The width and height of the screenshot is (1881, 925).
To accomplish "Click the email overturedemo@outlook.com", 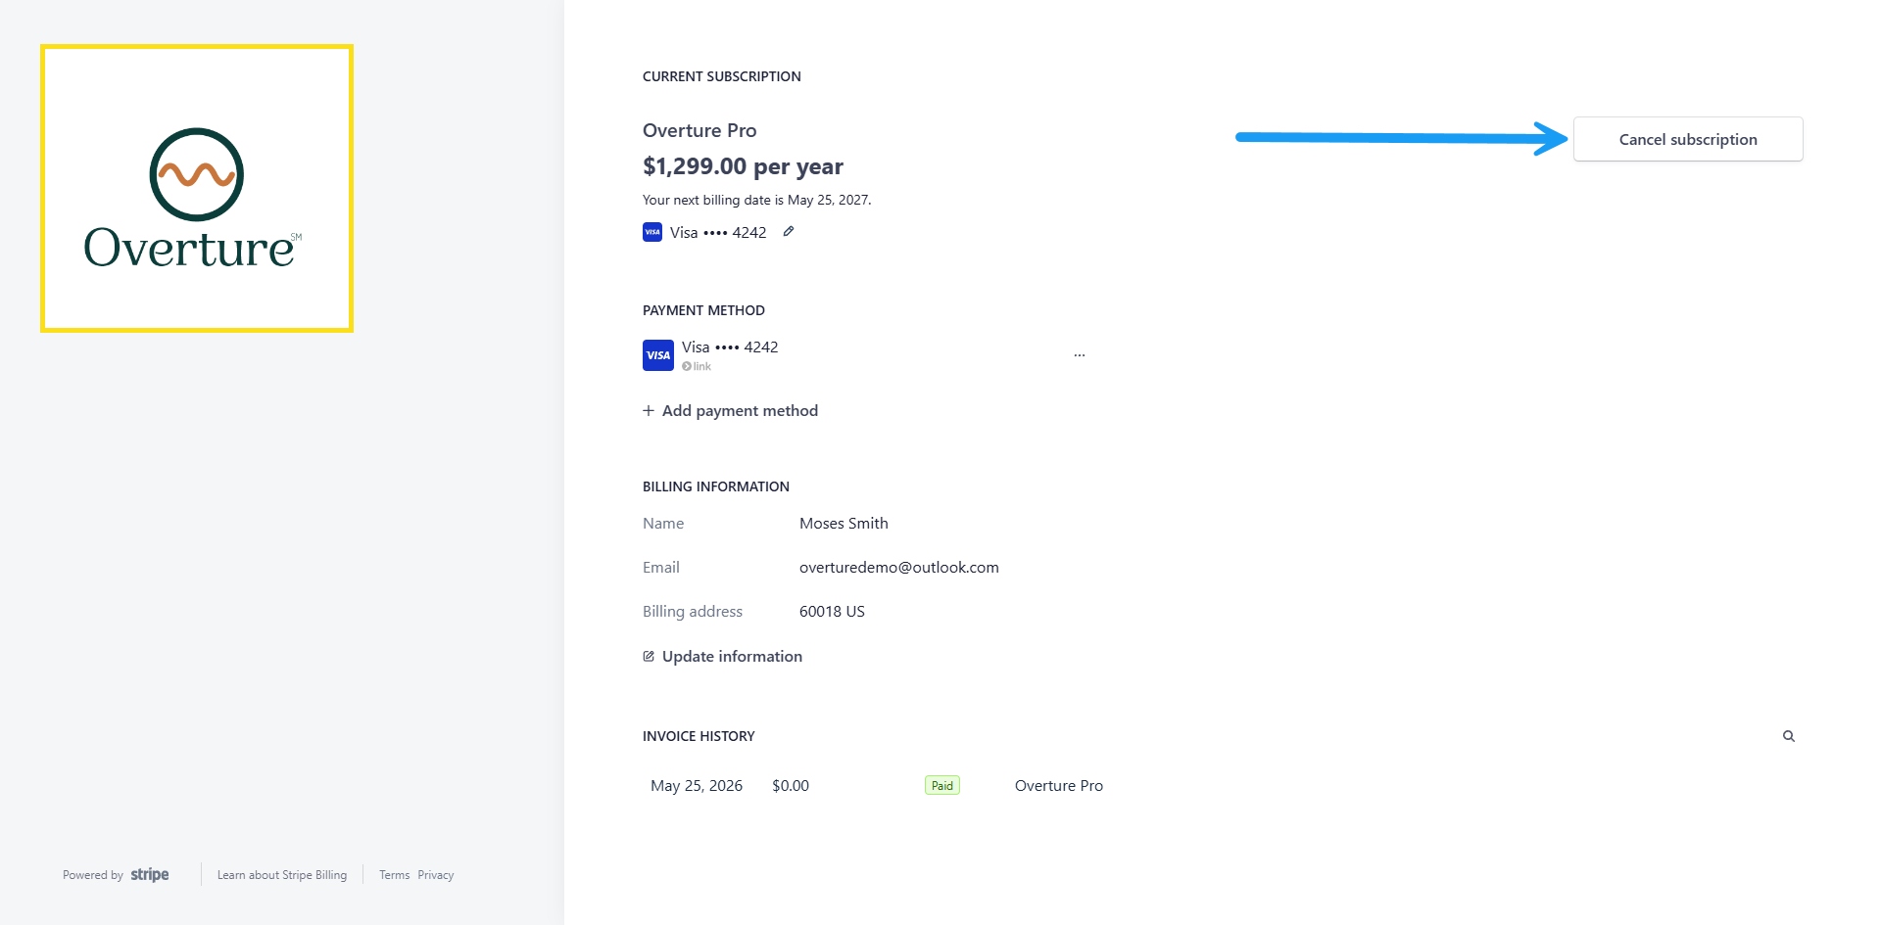I will tap(899, 567).
